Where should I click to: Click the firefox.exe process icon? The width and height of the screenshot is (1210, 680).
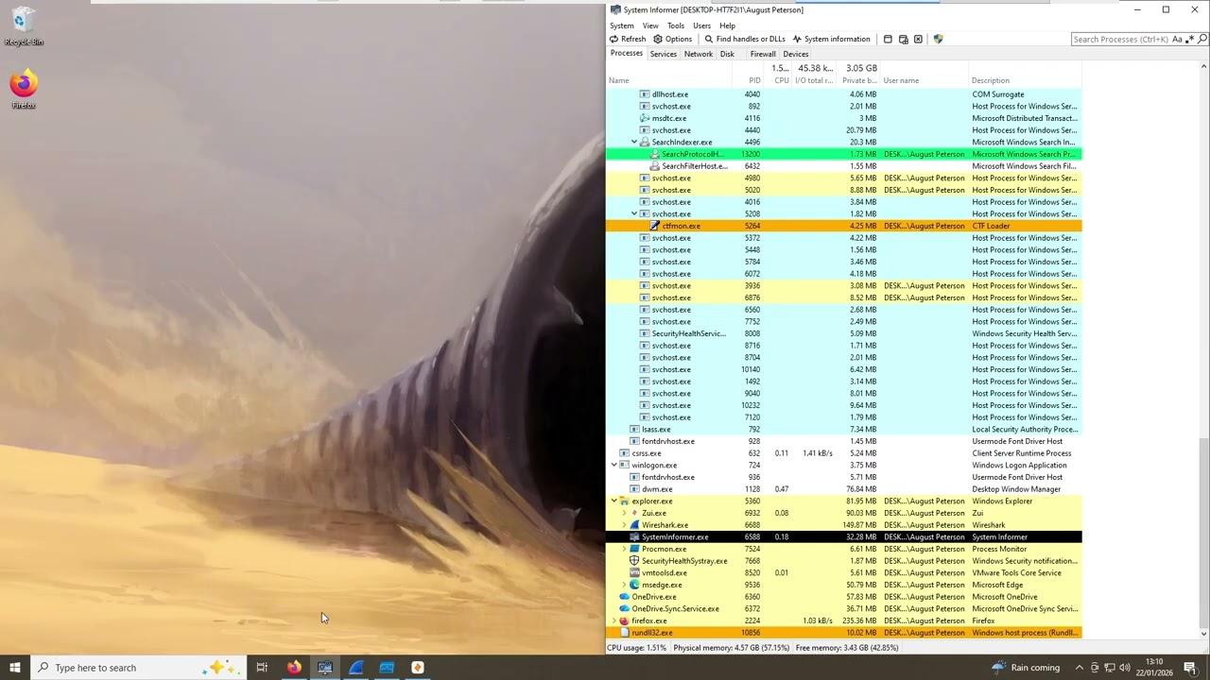pos(624,620)
